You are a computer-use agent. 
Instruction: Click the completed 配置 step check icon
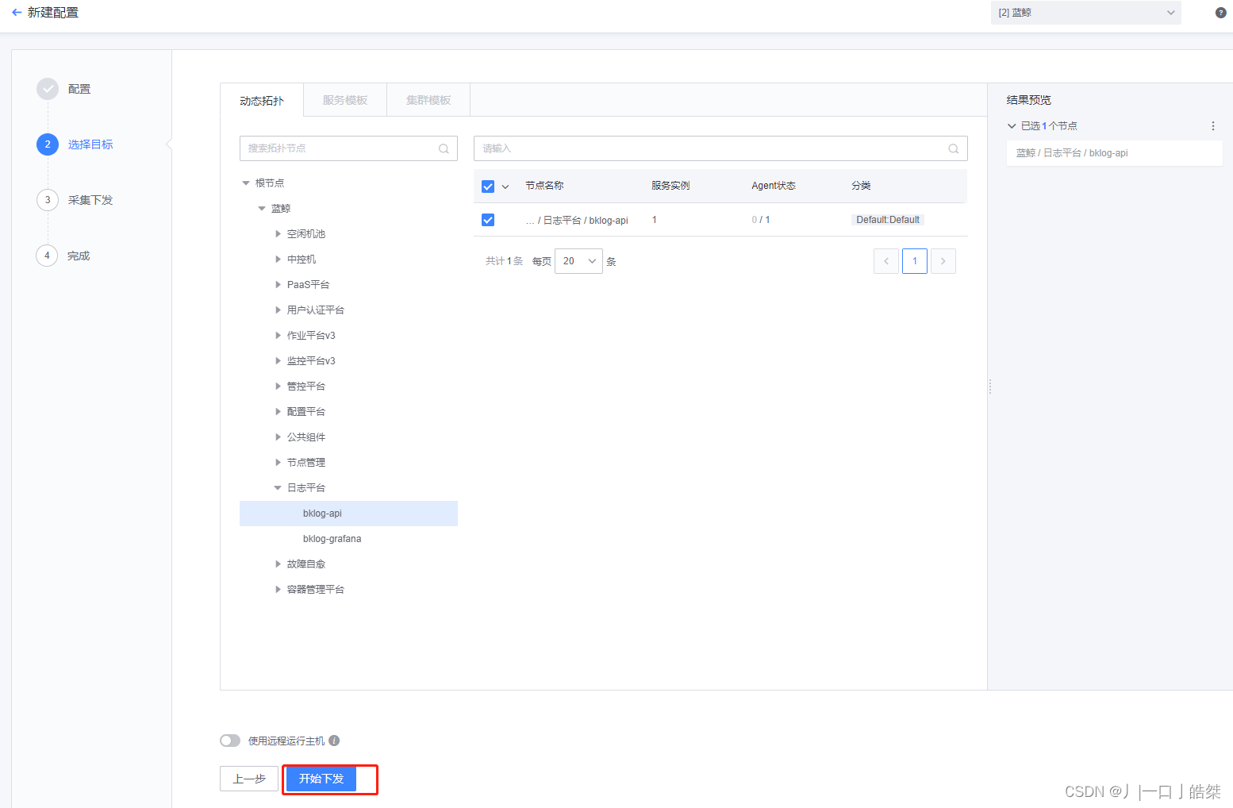pos(48,89)
